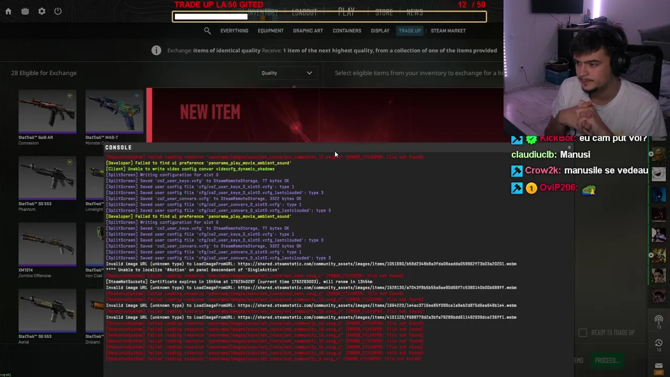
Task: Enable Ready To Trade Up checkbox
Action: (583, 332)
